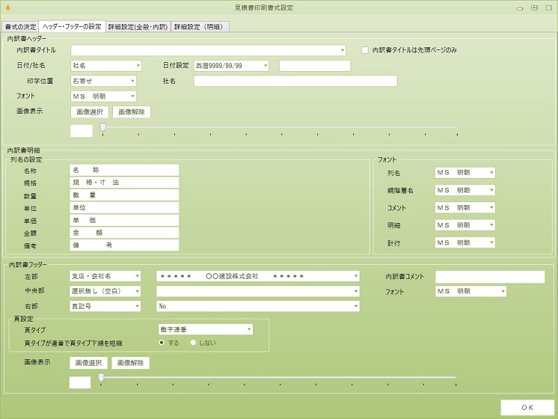Click the footer image size value box

click(80, 382)
